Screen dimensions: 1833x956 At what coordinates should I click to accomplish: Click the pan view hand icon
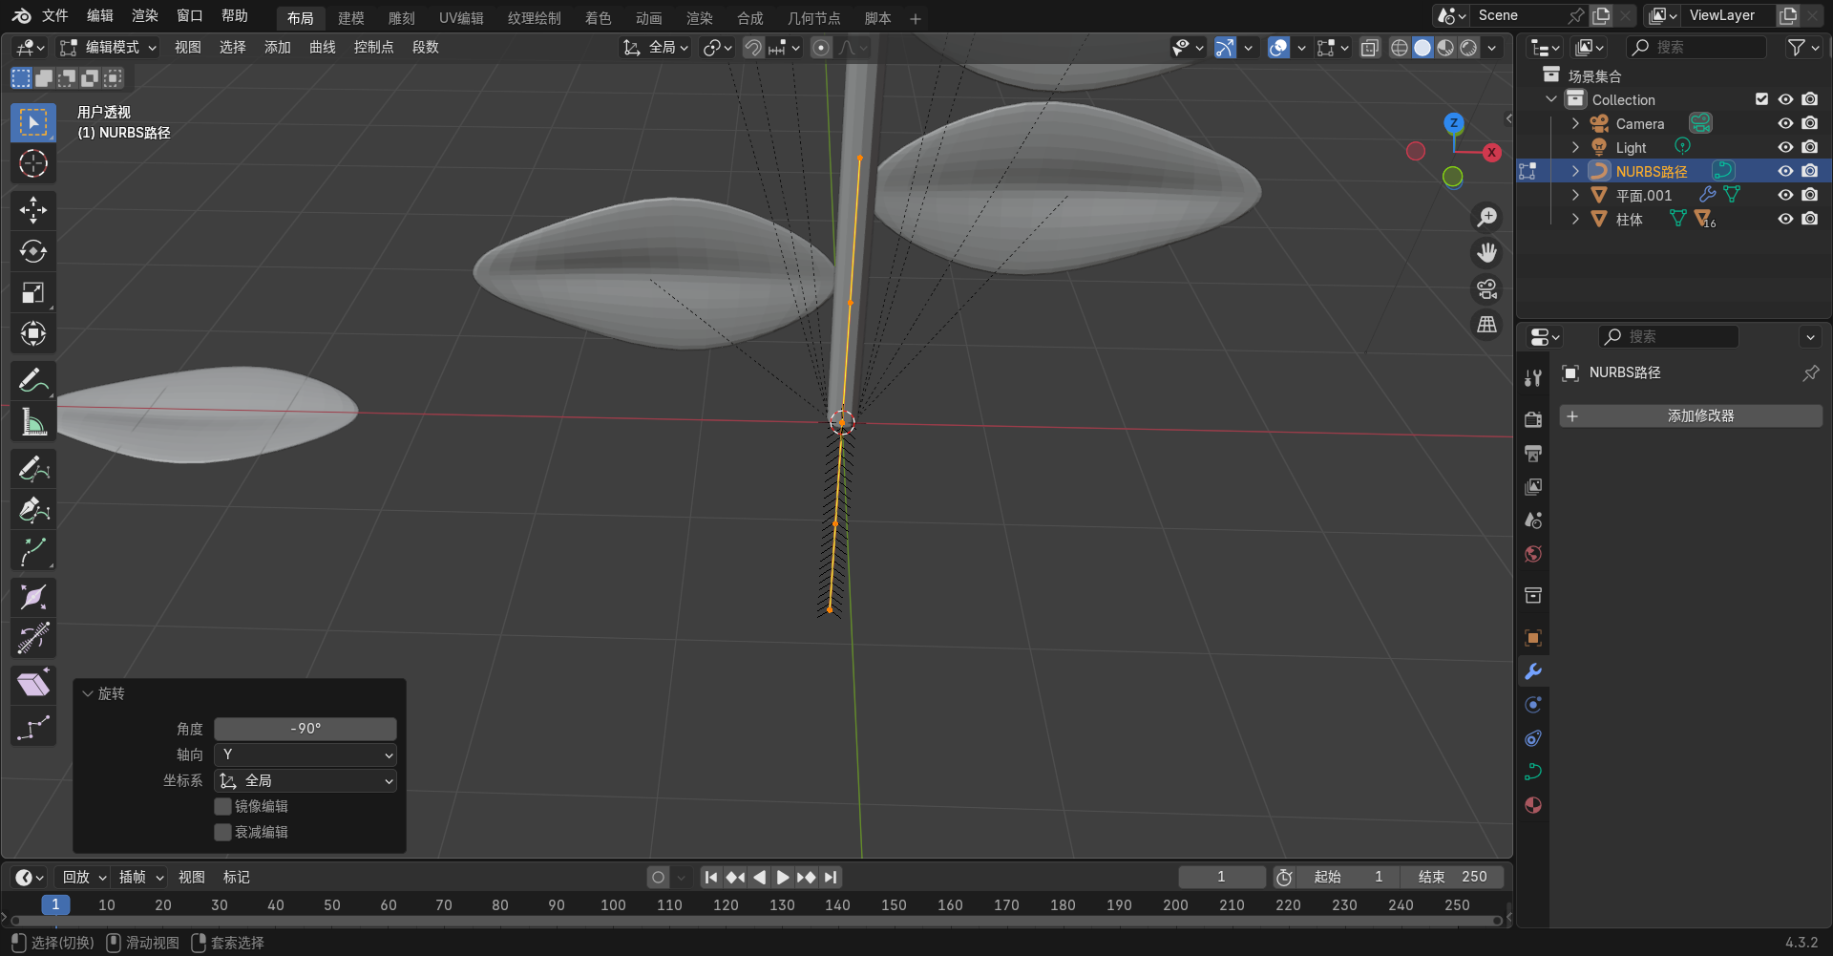coord(1486,253)
